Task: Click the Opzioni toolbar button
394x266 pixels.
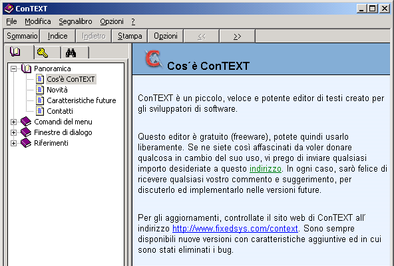Action: coord(166,36)
